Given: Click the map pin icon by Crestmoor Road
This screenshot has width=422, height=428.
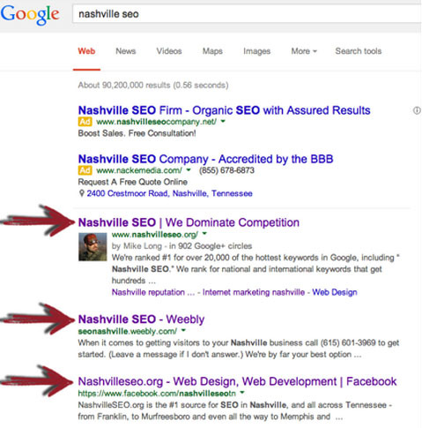Looking at the screenshot, I should click(x=82, y=193).
